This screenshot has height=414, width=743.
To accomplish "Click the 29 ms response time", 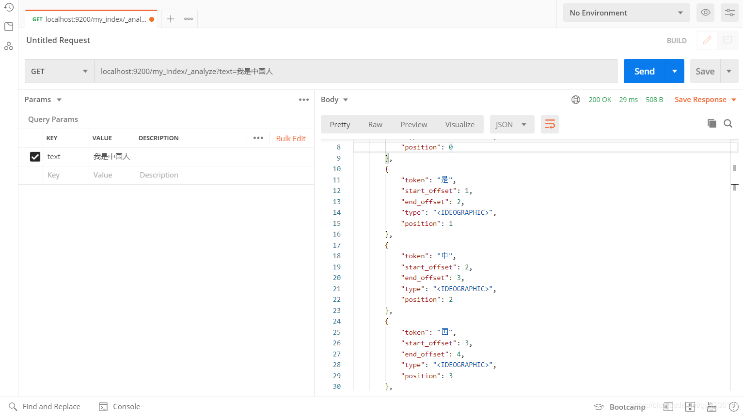I will 628,100.
